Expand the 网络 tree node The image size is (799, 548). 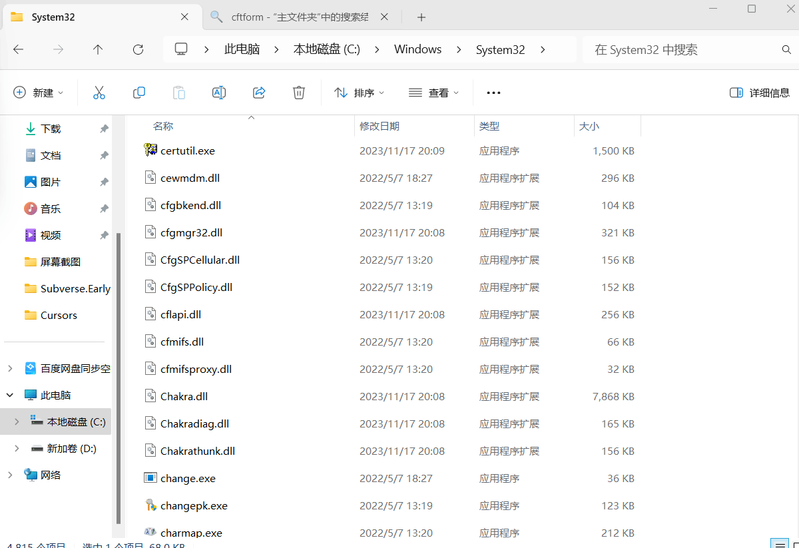click(10, 475)
